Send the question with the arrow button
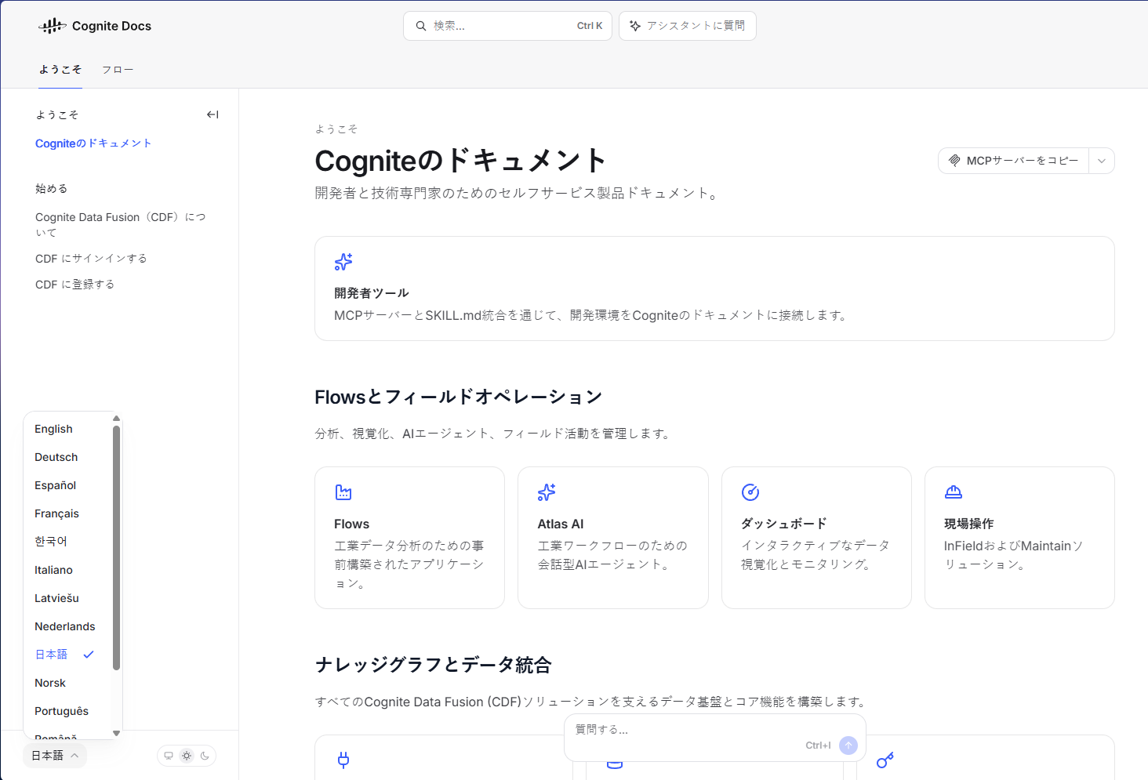The image size is (1148, 780). (x=848, y=746)
